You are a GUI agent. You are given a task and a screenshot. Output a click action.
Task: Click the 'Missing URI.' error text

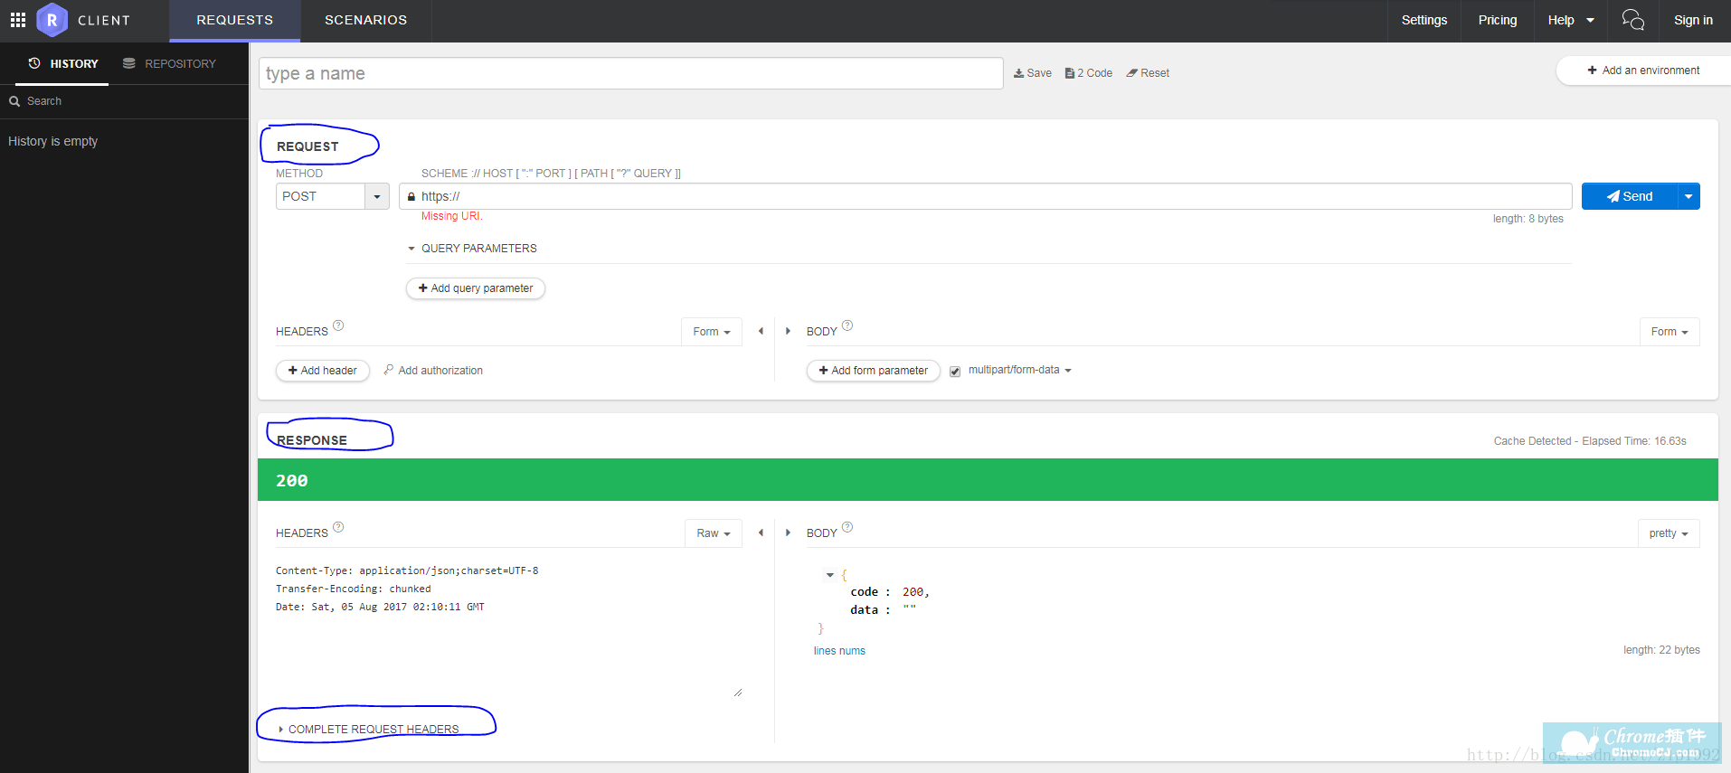451,216
